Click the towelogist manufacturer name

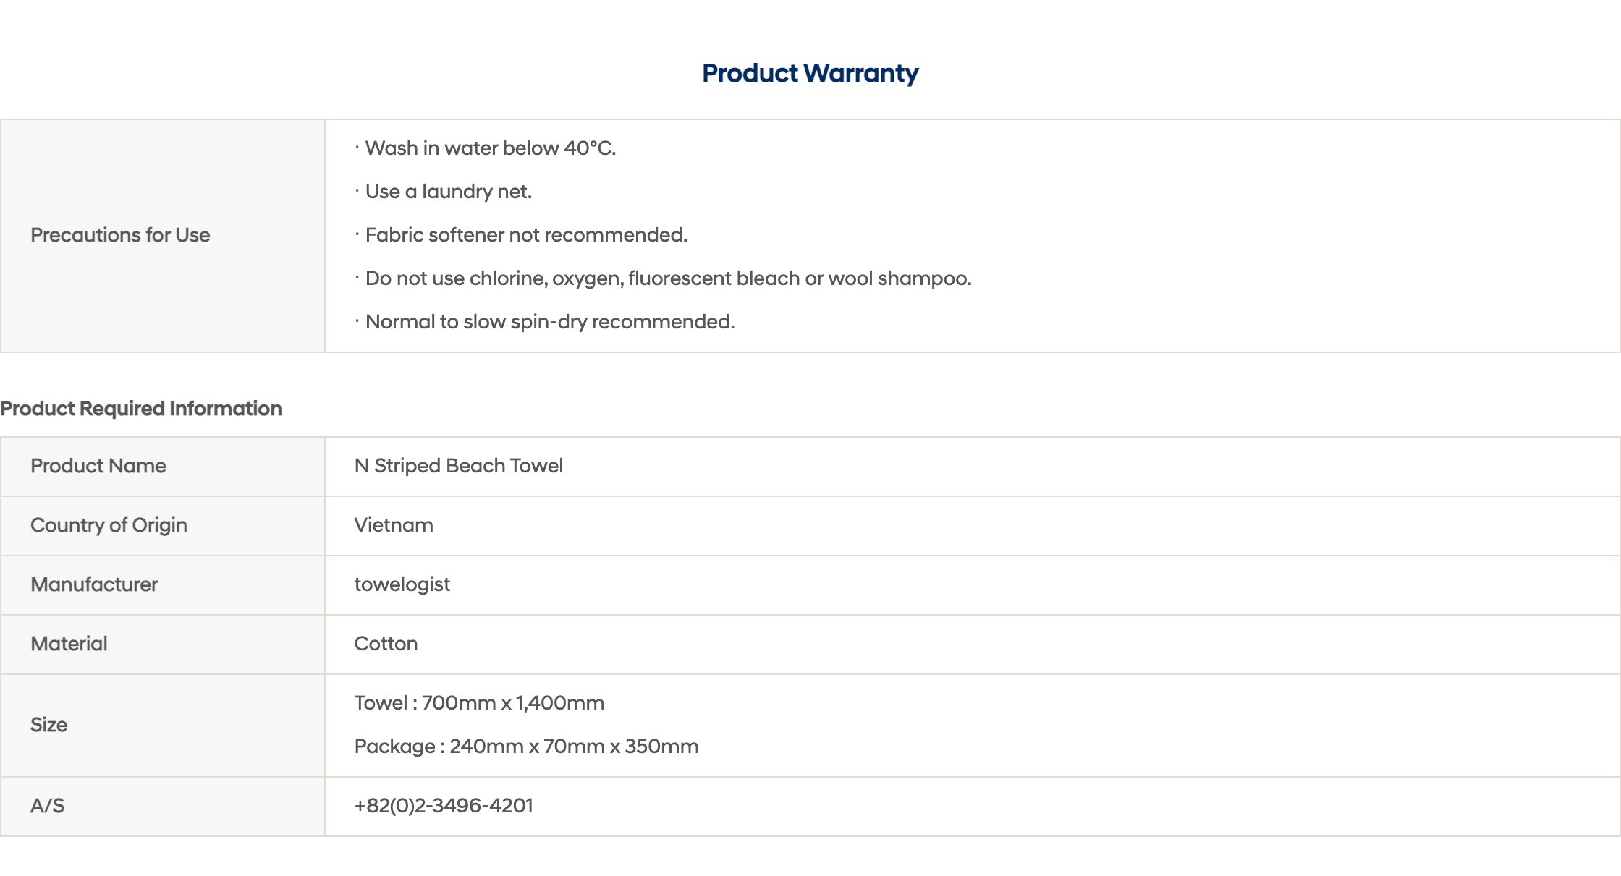click(x=402, y=584)
